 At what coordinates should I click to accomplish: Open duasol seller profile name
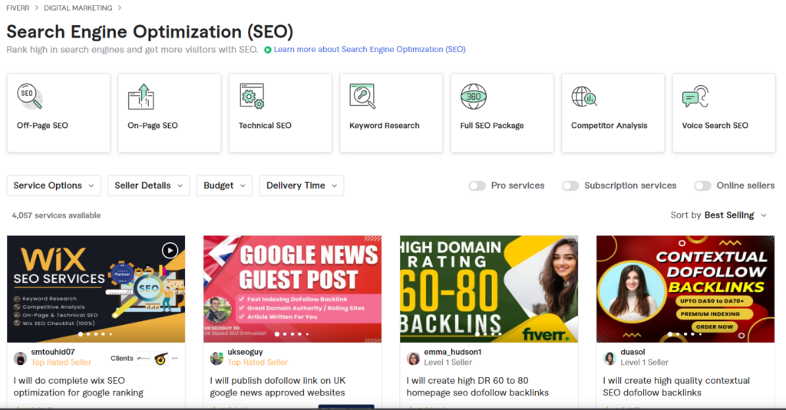tap(632, 352)
